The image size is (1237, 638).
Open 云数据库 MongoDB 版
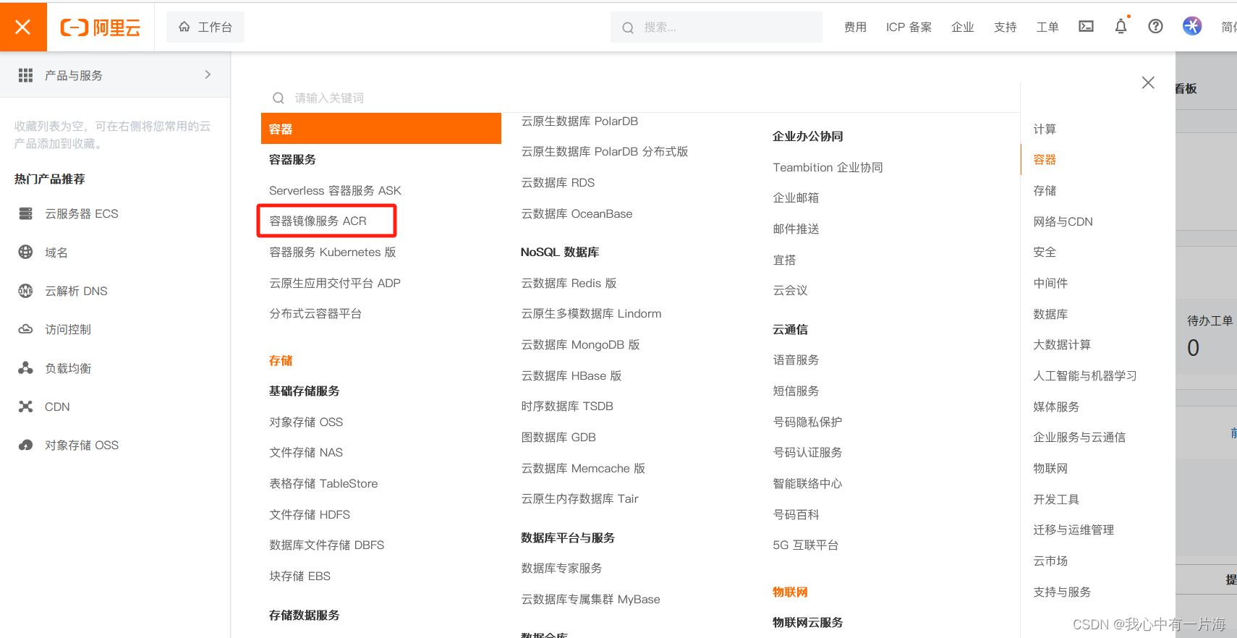(580, 344)
